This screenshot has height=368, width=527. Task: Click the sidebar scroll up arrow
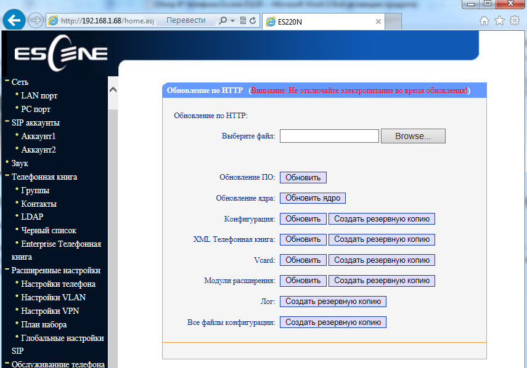pyautogui.click(x=113, y=90)
